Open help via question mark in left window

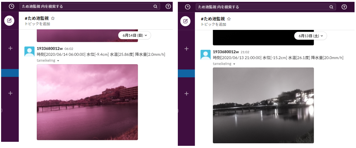pyautogui.click(x=168, y=7)
